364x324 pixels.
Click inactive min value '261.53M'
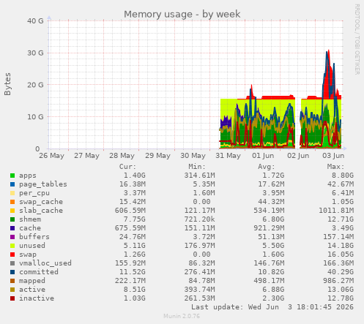coord(199,298)
